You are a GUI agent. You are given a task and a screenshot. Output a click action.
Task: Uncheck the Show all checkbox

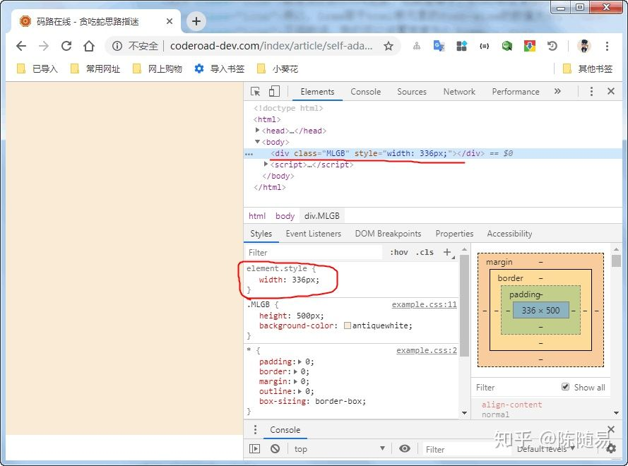(x=565, y=387)
